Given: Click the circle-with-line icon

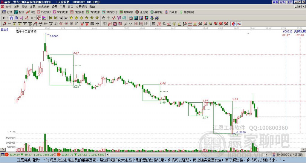Looking at the screenshot, I should pyautogui.click(x=40, y=24).
